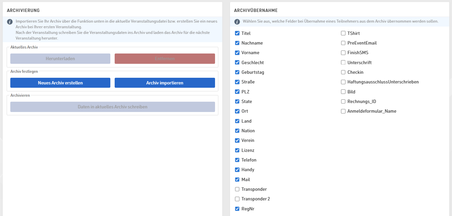Click the Herunterladen button
Image resolution: width=452 pixels, height=216 pixels.
coord(60,58)
